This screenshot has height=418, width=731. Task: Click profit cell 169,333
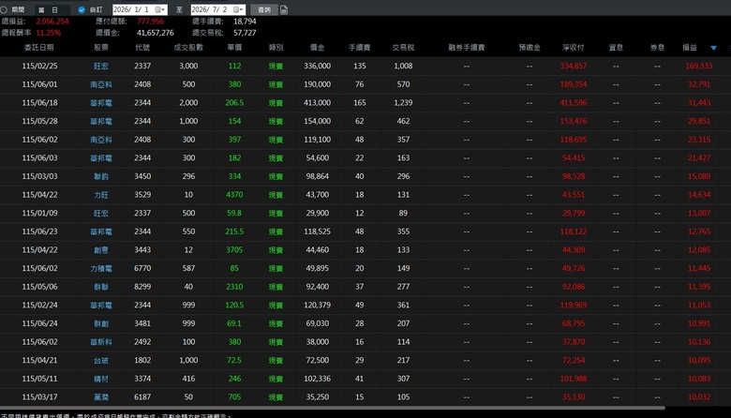click(x=699, y=67)
